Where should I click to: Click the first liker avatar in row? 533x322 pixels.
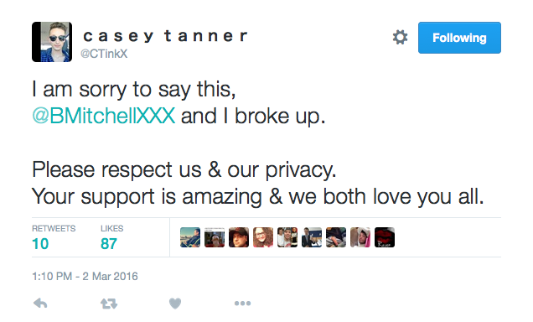190,237
